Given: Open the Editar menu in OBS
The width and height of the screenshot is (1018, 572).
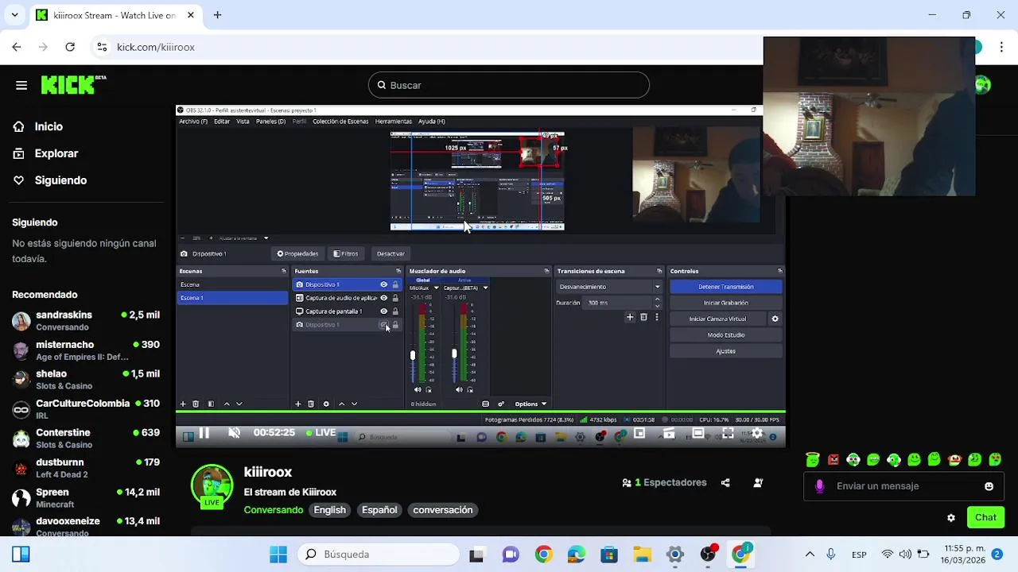Looking at the screenshot, I should coord(222,122).
